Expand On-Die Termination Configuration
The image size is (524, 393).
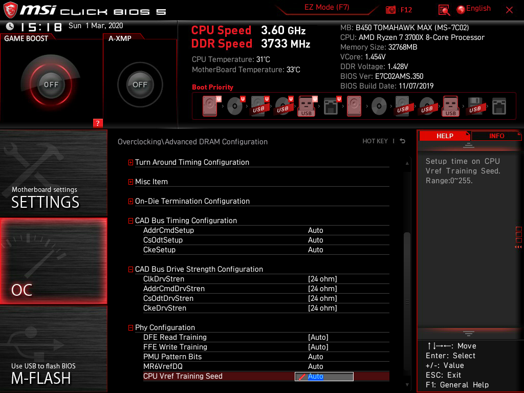pos(130,201)
